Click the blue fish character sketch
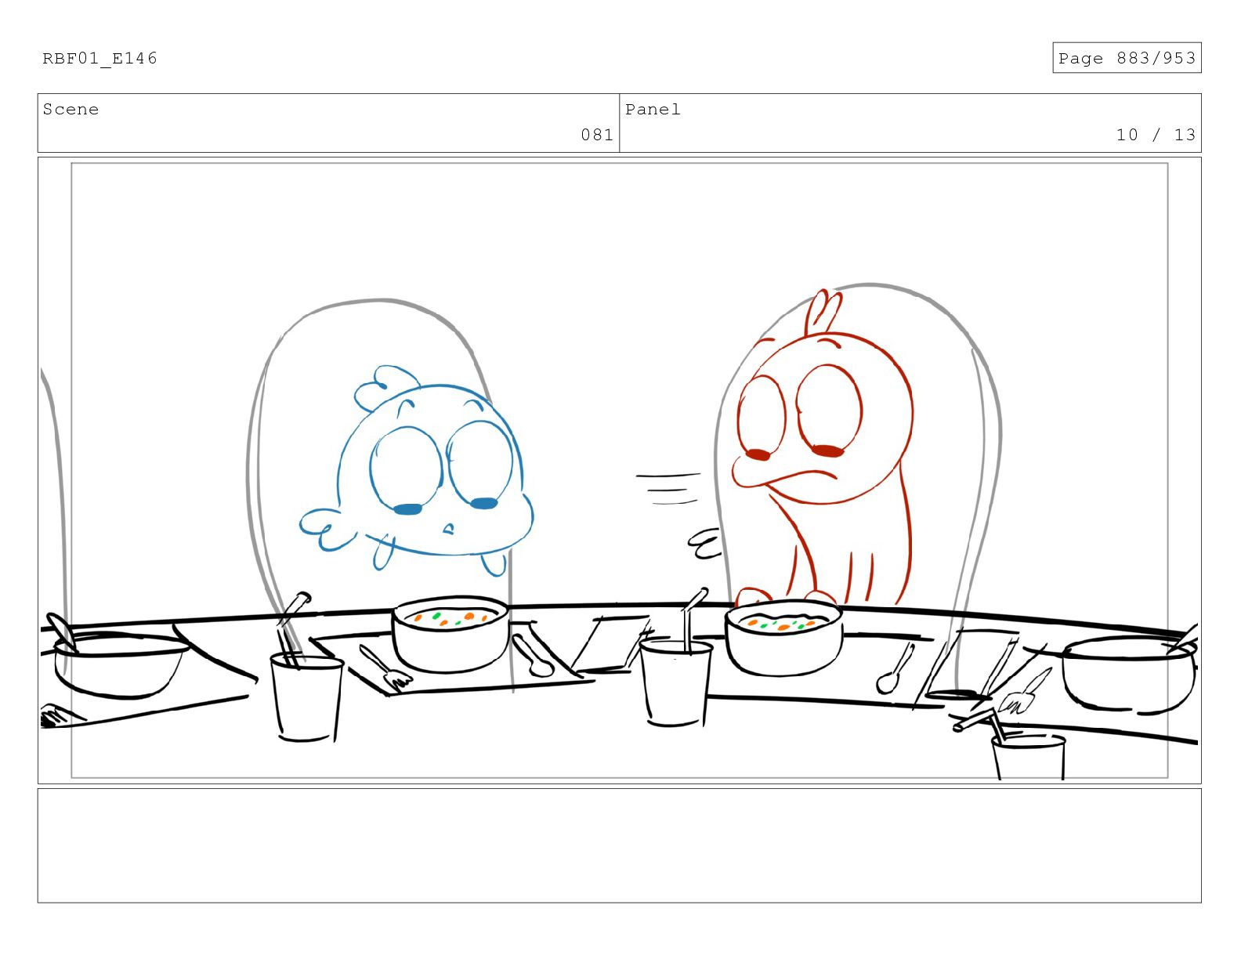 [417, 470]
